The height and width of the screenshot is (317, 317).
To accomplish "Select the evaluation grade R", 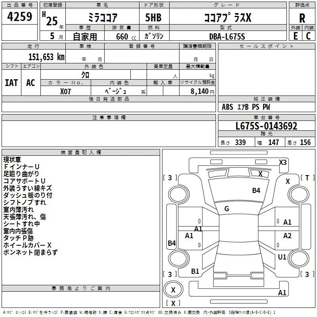I will (302, 18).
